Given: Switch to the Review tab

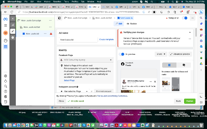Looking at the screenshot, I should coord(132,24).
